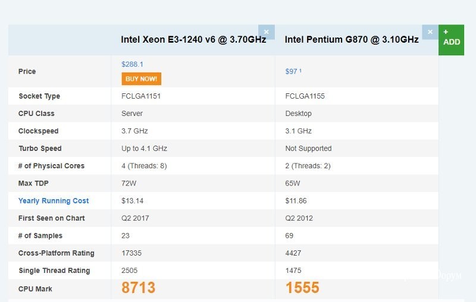The height and width of the screenshot is (302, 476).
Task: Remove the Intel Xeon E3-1240 v6 column
Action: pyautogui.click(x=266, y=32)
